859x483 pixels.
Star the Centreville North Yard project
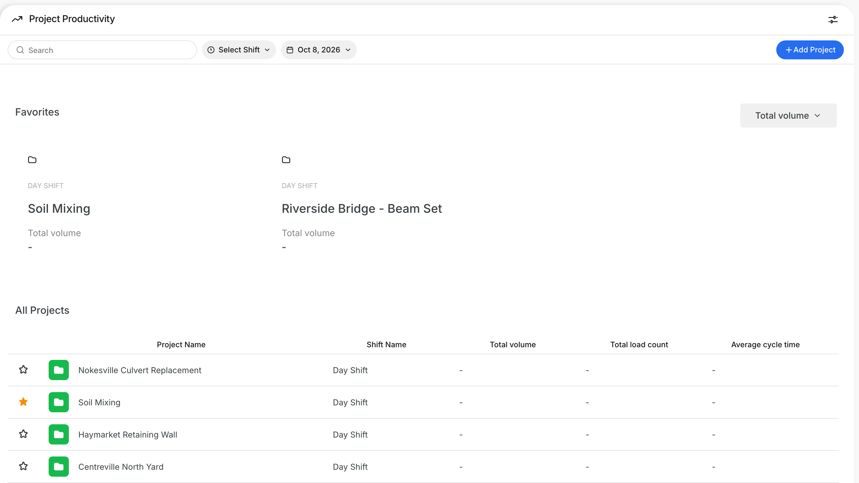tap(23, 466)
